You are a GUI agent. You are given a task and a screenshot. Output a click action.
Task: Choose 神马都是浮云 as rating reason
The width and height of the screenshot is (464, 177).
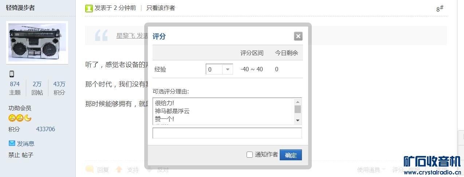tap(172, 111)
